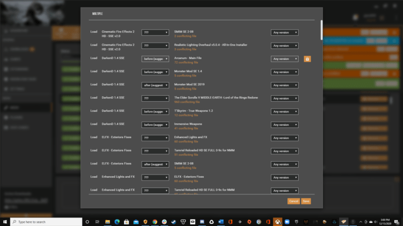Open Any version dropdown for Arcanum - Main File
This screenshot has height=226, width=403.
click(x=284, y=59)
